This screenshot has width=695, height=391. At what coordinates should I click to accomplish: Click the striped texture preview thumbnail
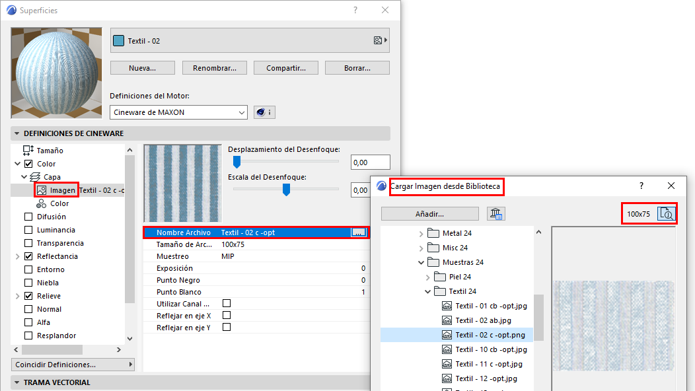(182, 183)
